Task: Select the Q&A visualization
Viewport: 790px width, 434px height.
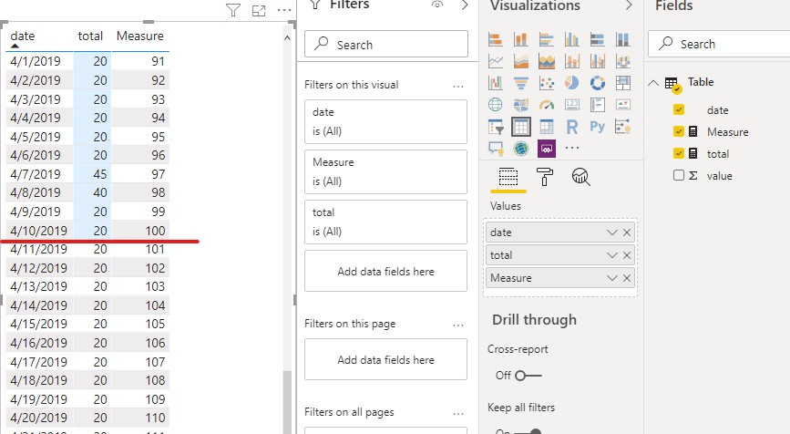Action: click(x=496, y=149)
